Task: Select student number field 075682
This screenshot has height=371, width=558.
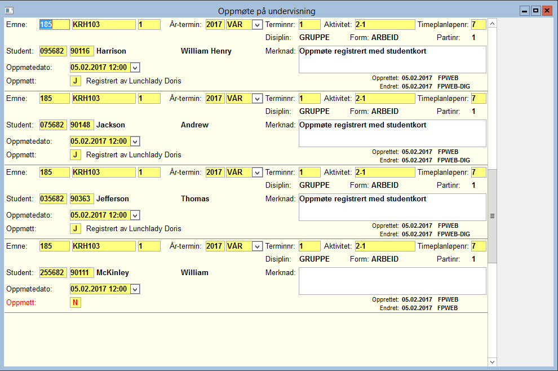Action: click(53, 125)
